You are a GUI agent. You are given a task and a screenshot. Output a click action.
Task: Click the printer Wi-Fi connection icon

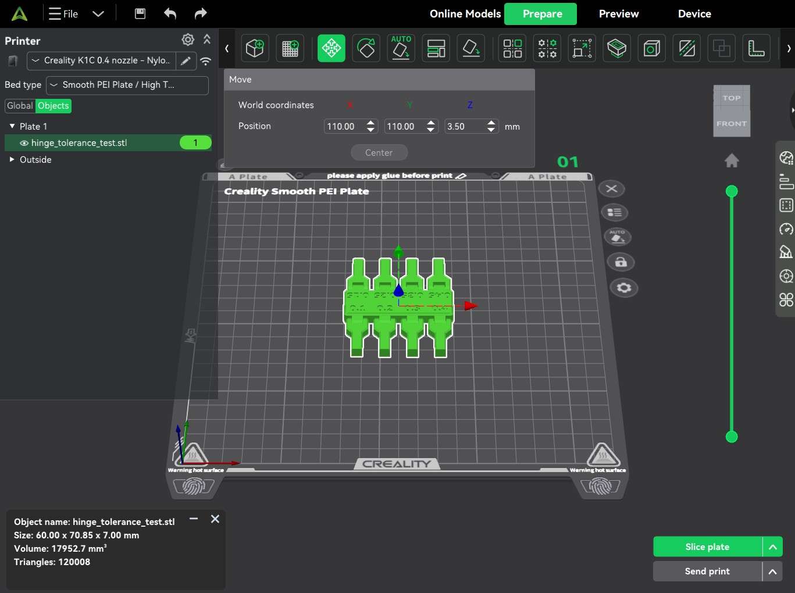pyautogui.click(x=205, y=60)
